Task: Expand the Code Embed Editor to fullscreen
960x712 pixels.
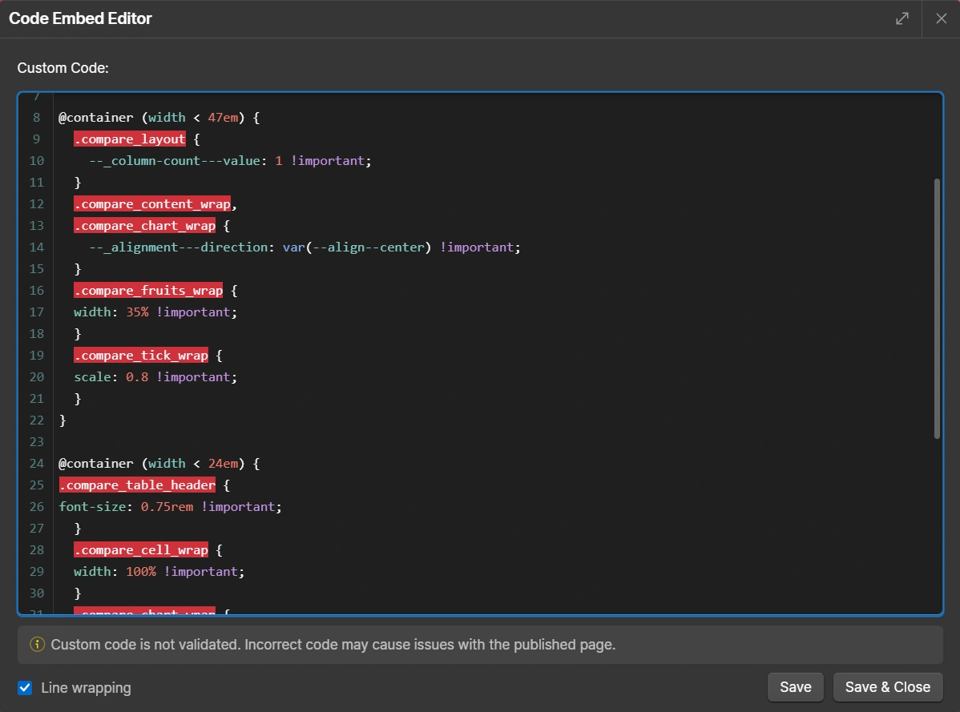Action: click(902, 19)
